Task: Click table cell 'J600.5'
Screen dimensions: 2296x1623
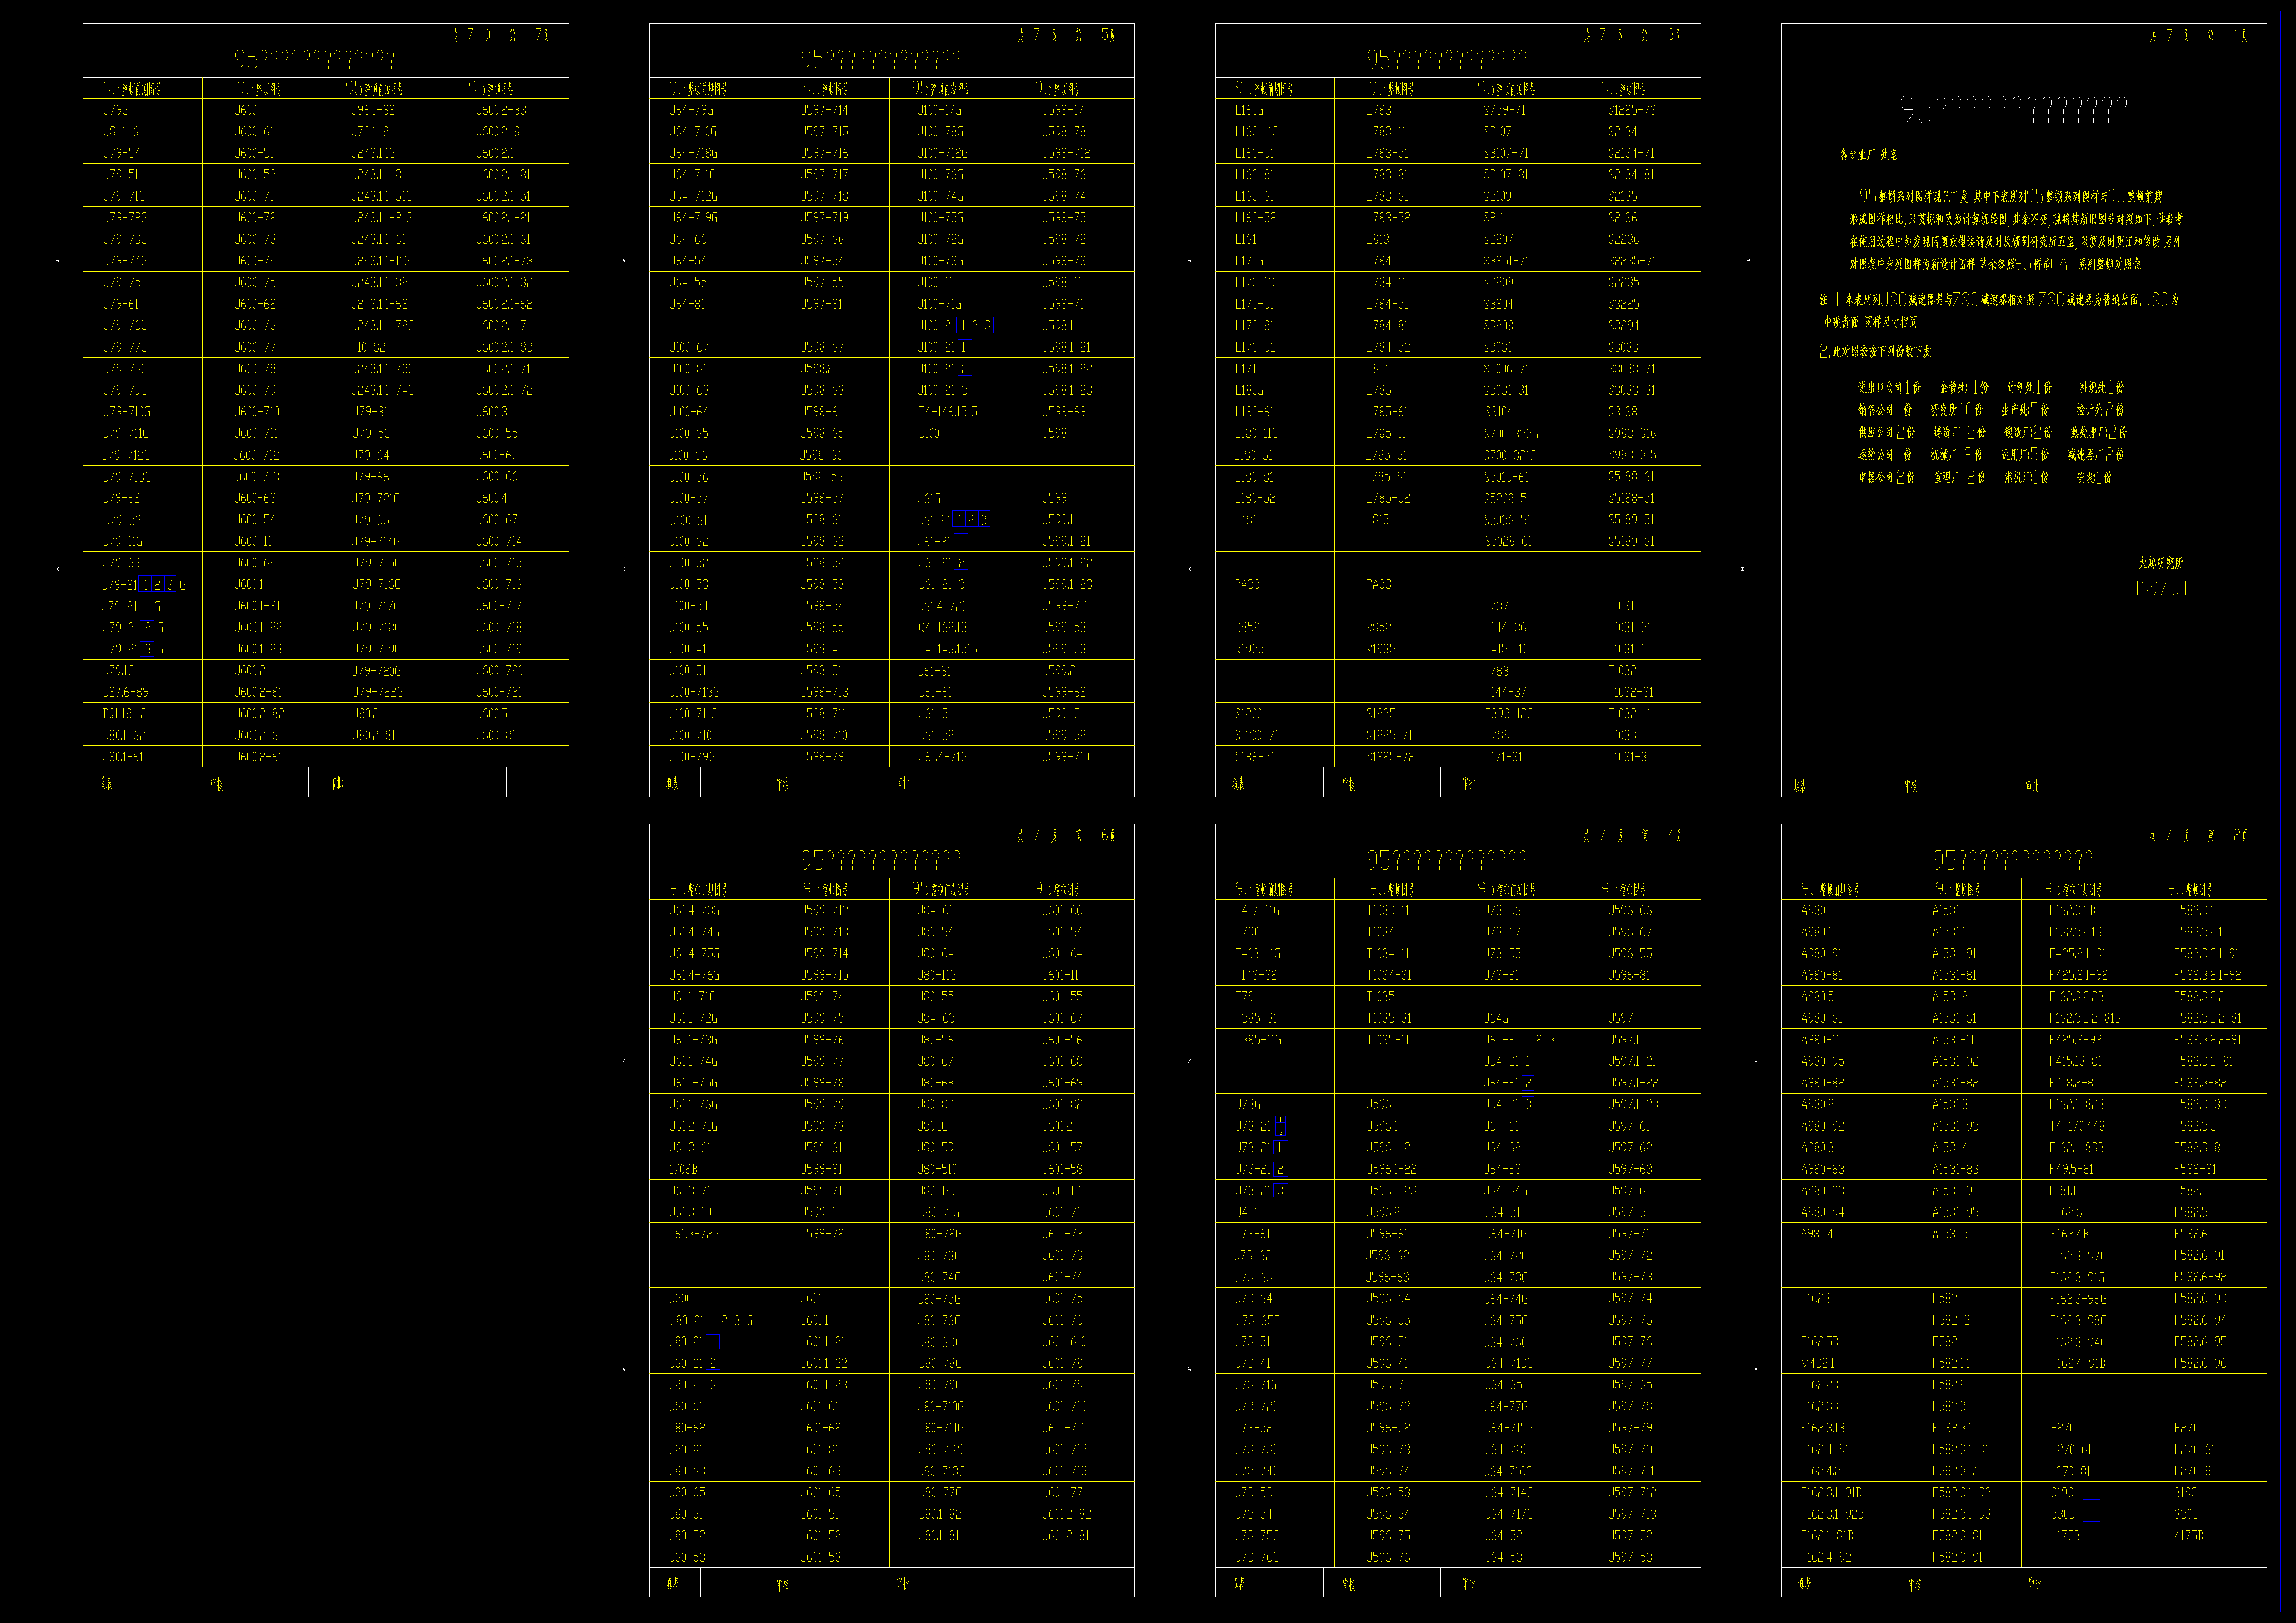Action: click(x=492, y=714)
